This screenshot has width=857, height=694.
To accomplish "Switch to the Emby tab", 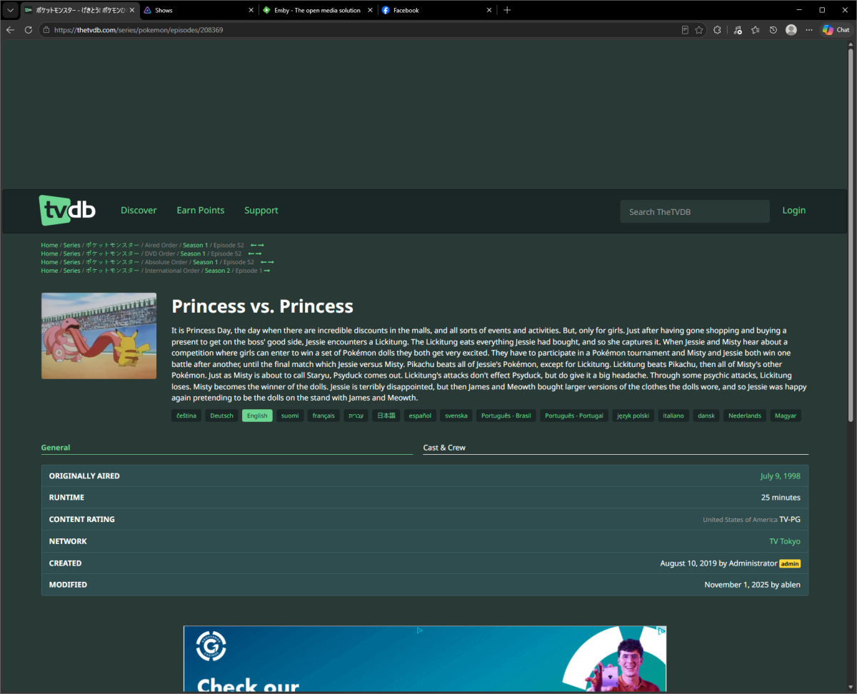I will 317,10.
